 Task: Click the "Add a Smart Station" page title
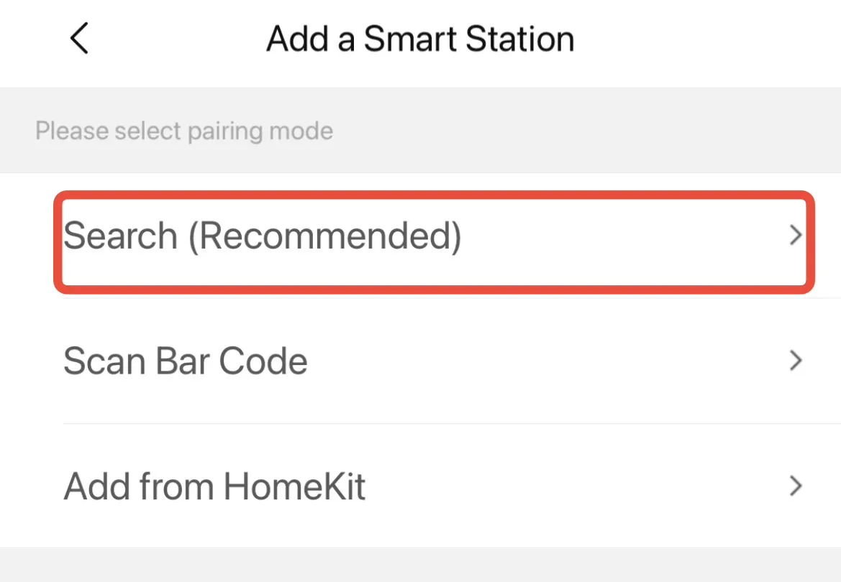pyautogui.click(x=420, y=39)
